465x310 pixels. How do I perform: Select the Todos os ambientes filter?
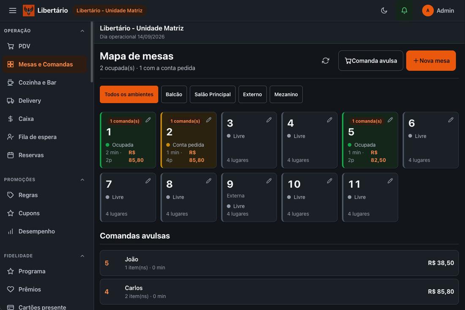pos(129,94)
